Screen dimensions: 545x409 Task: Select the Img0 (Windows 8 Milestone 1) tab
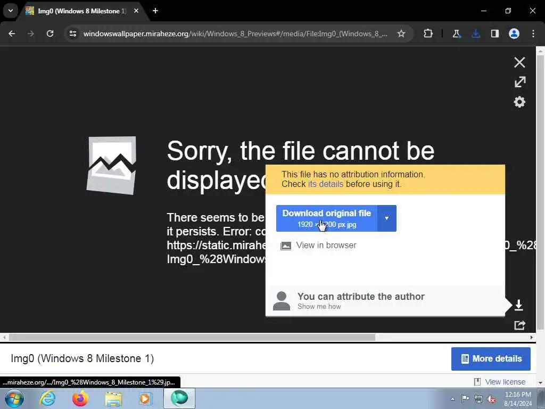point(81,11)
